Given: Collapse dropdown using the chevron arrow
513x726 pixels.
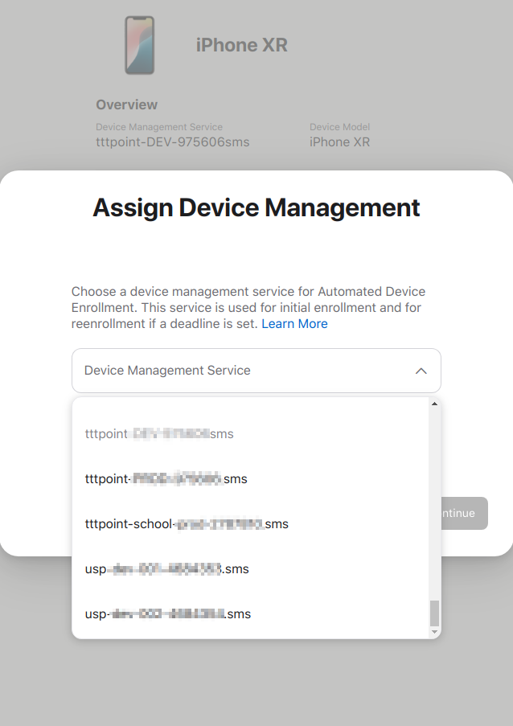Looking at the screenshot, I should [421, 371].
